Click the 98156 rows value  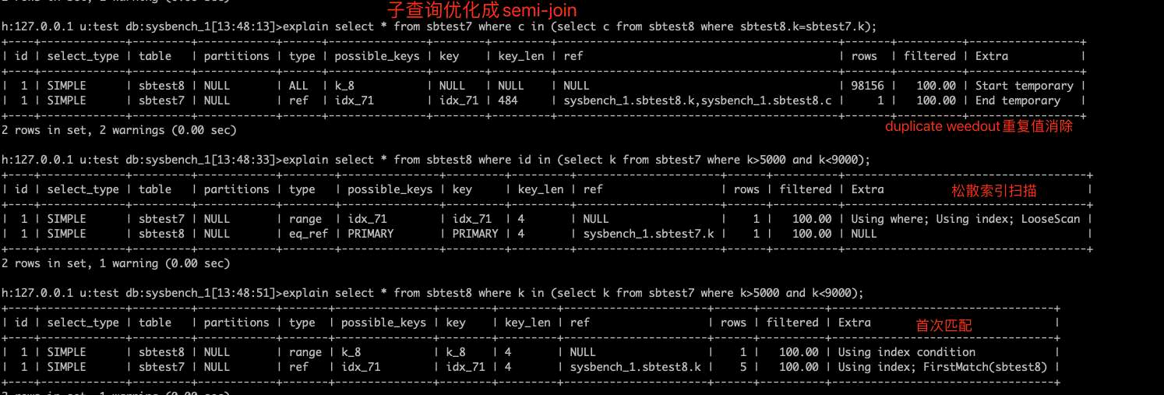coord(863,86)
